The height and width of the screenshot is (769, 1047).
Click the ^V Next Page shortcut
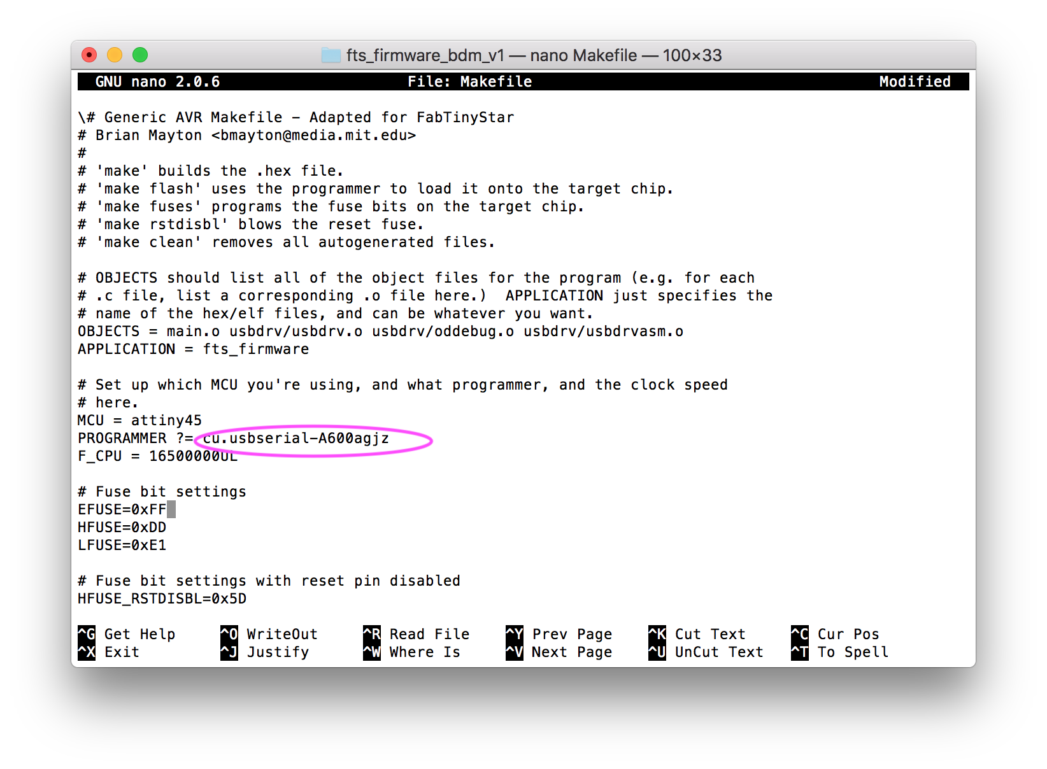pos(559,652)
